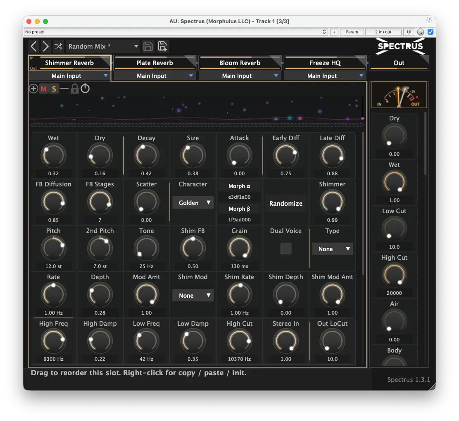This screenshot has width=459, height=421.
Task: Open Freeze HQ Main Input dropdown
Action: (325, 76)
